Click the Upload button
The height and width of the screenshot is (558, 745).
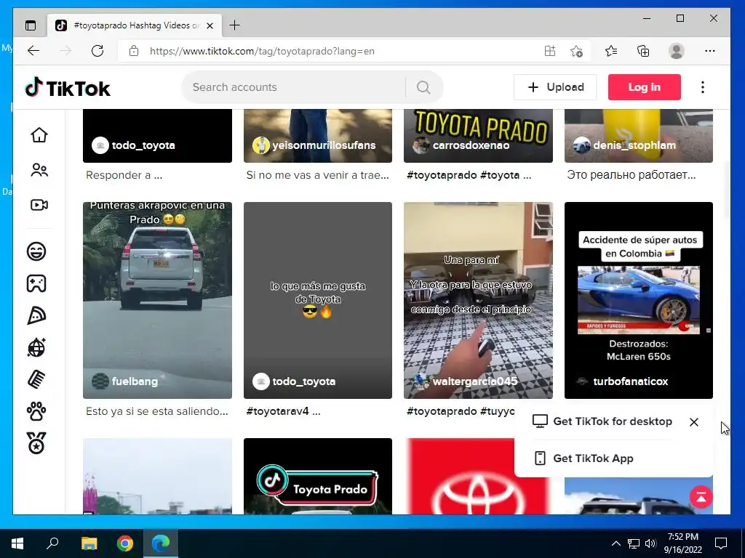pos(555,87)
